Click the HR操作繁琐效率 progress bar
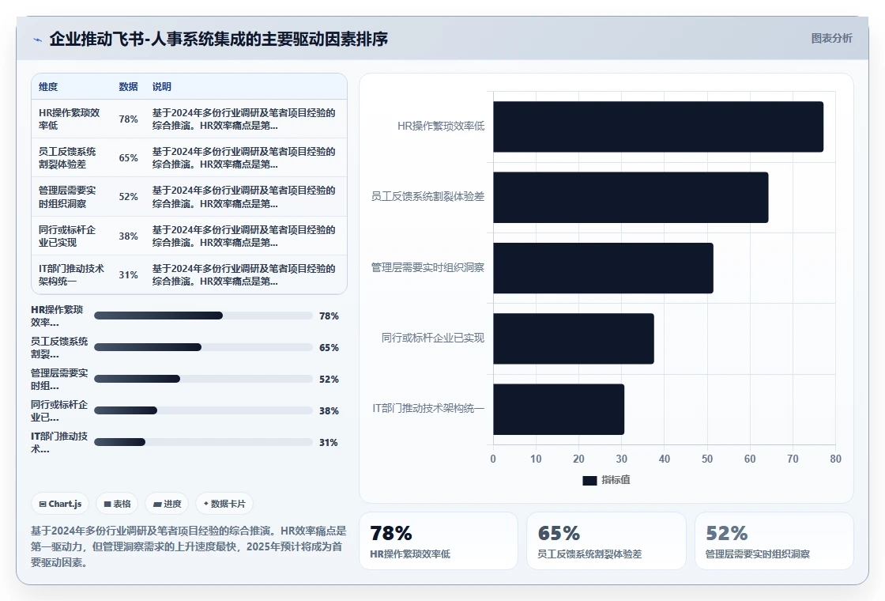Screen dimensions: 885x601 pos(203,316)
